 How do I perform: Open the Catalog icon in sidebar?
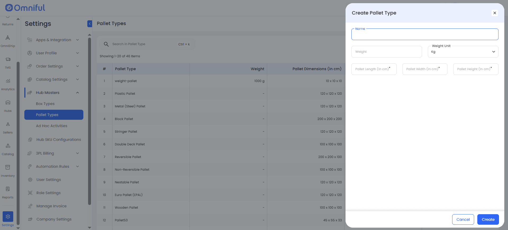(8, 146)
